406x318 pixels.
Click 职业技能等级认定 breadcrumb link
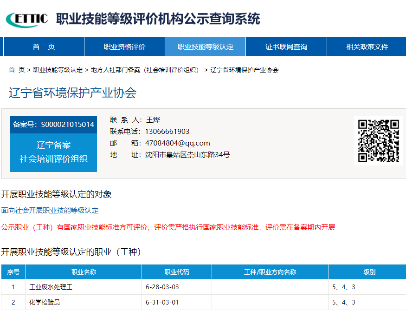coord(58,70)
